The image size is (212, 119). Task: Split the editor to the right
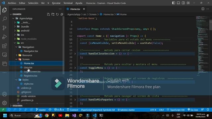(x=203, y=9)
